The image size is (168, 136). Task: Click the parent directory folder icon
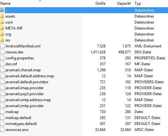[x=2, y=10]
